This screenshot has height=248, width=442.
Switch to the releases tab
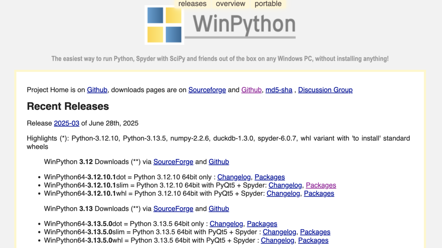click(192, 4)
